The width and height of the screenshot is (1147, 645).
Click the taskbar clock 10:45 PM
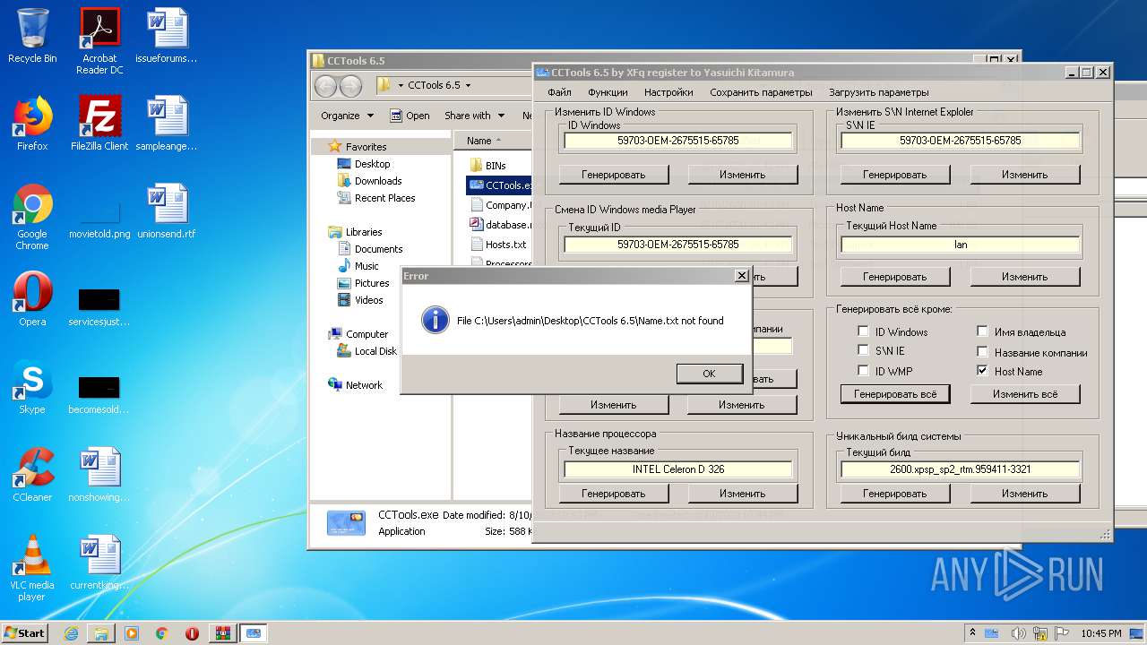pos(1100,633)
